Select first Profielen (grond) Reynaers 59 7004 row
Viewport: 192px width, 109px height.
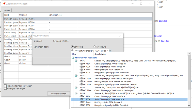78,19
